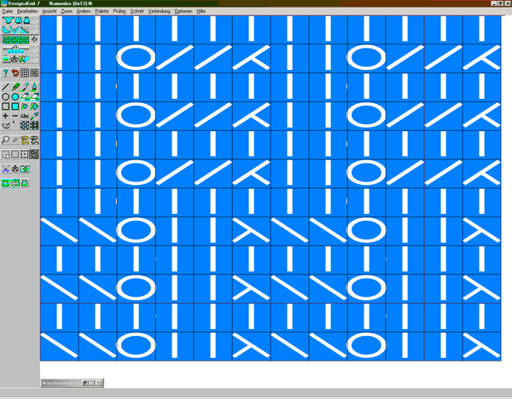Select the large magnifying glass zoom tool
Image resolution: width=512 pixels, height=399 pixels.
pos(5,140)
